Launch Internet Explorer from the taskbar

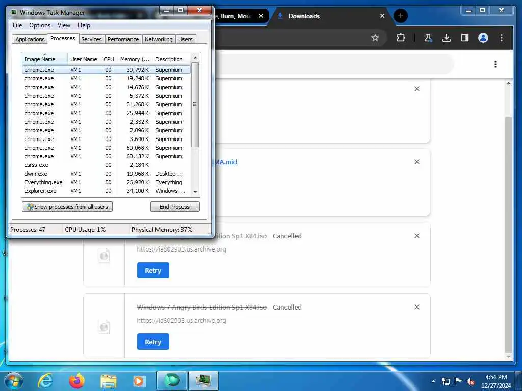45,381
